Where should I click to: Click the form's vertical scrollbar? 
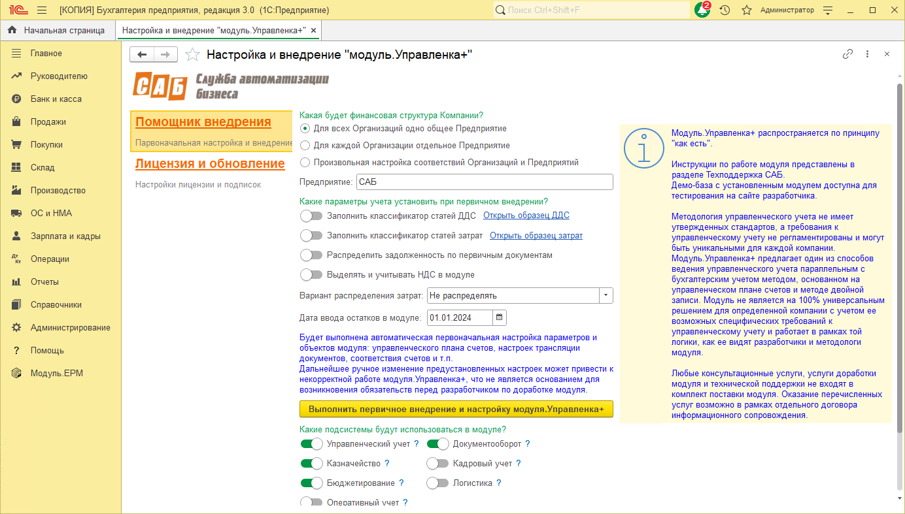point(900,259)
